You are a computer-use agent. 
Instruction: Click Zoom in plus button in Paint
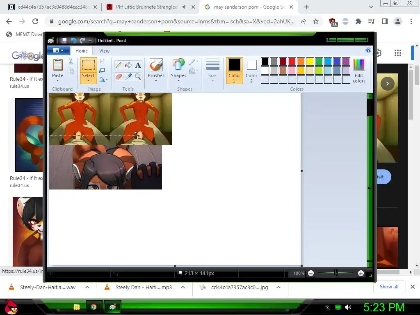[361, 273]
